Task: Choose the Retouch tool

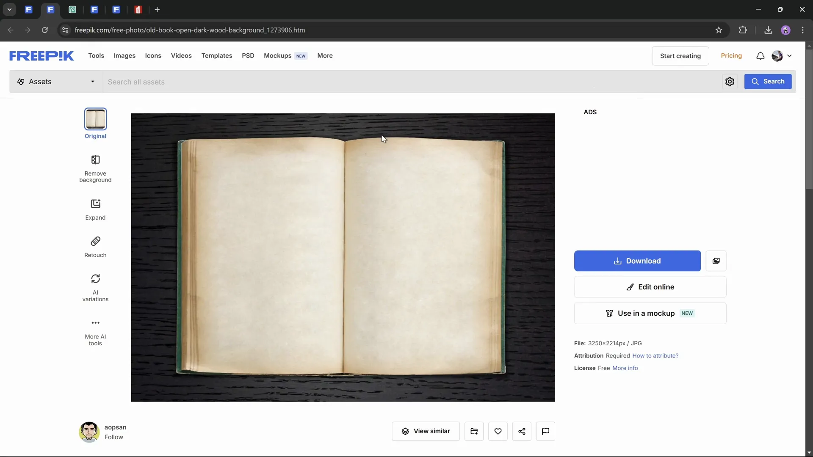Action: click(95, 247)
